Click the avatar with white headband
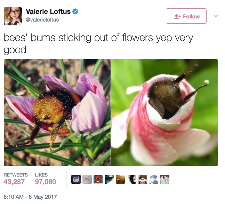The width and height of the screenshot is (225, 204). (143, 179)
